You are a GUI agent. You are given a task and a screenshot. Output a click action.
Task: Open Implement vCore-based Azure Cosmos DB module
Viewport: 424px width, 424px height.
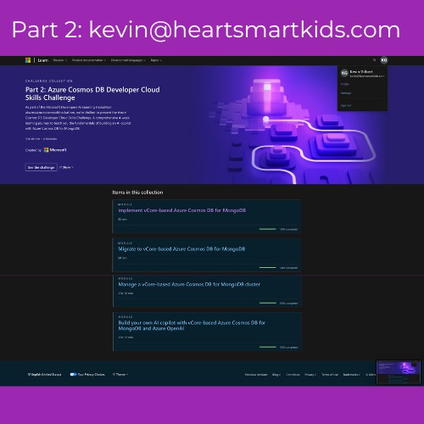tap(182, 210)
